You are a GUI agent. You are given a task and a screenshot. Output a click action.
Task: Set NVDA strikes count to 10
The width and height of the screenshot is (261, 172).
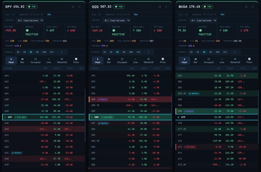pos(191,52)
